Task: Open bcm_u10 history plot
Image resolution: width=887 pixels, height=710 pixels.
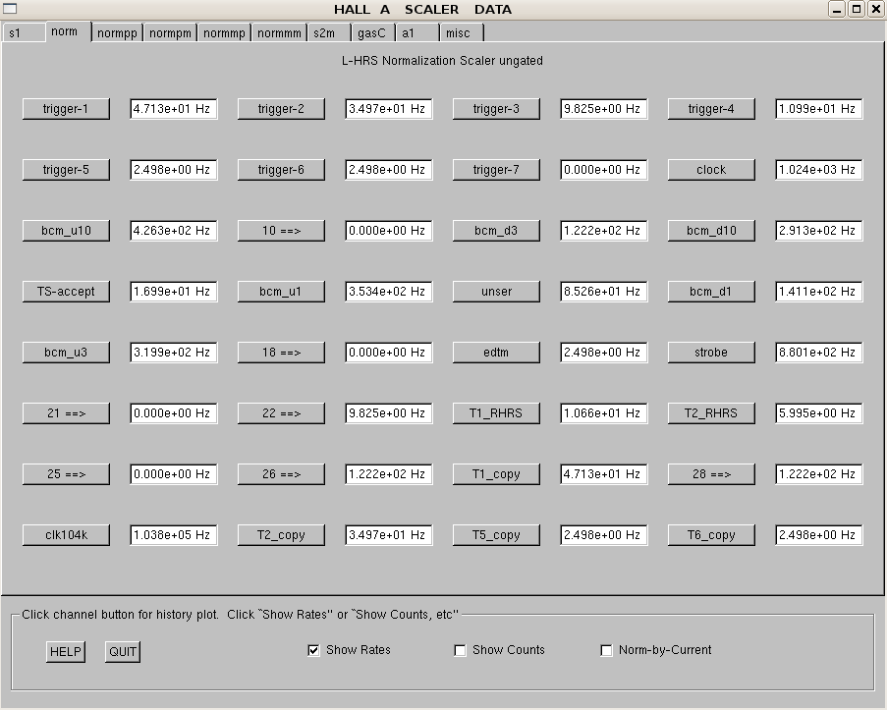Action: click(x=66, y=231)
